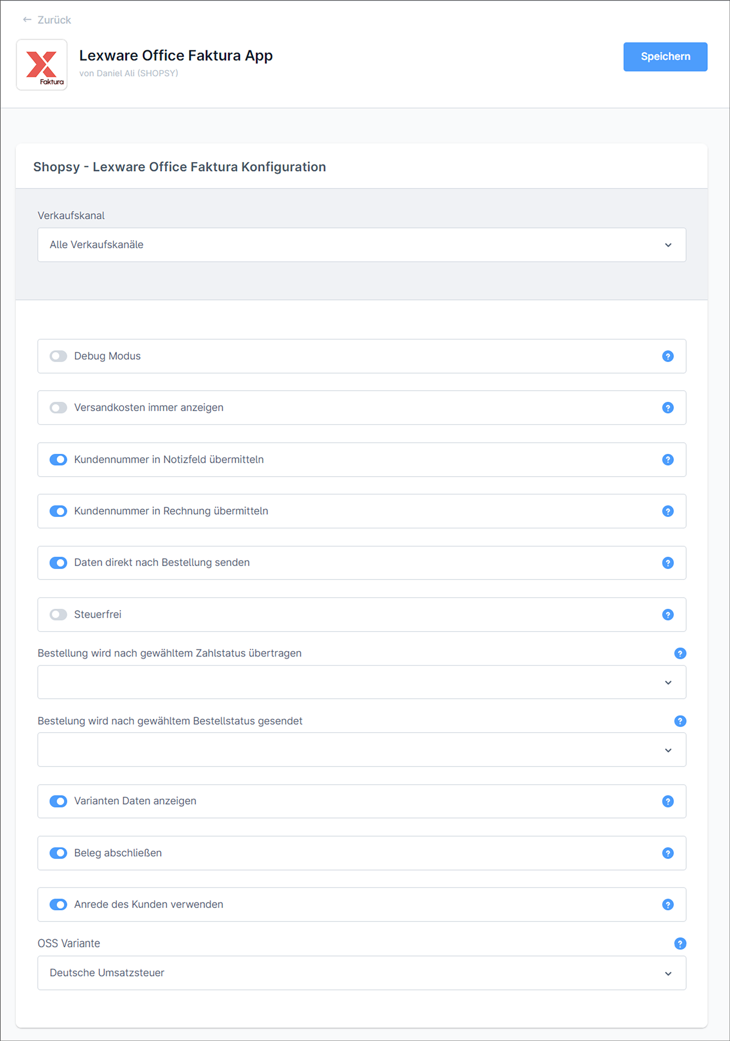Open help for Zahlstatus übertragen setting
Screen dimensions: 730x1041
[680, 653]
